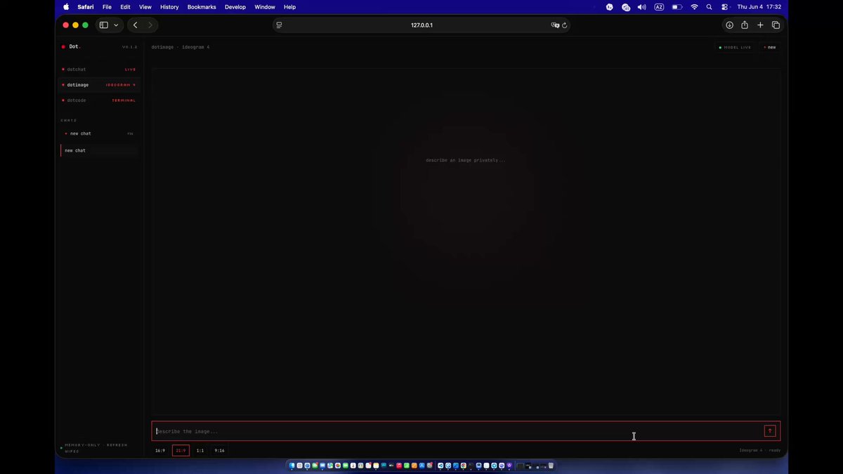Click the red-dot new button at top right
Viewport: 843px width, 474px height.
tap(770, 47)
